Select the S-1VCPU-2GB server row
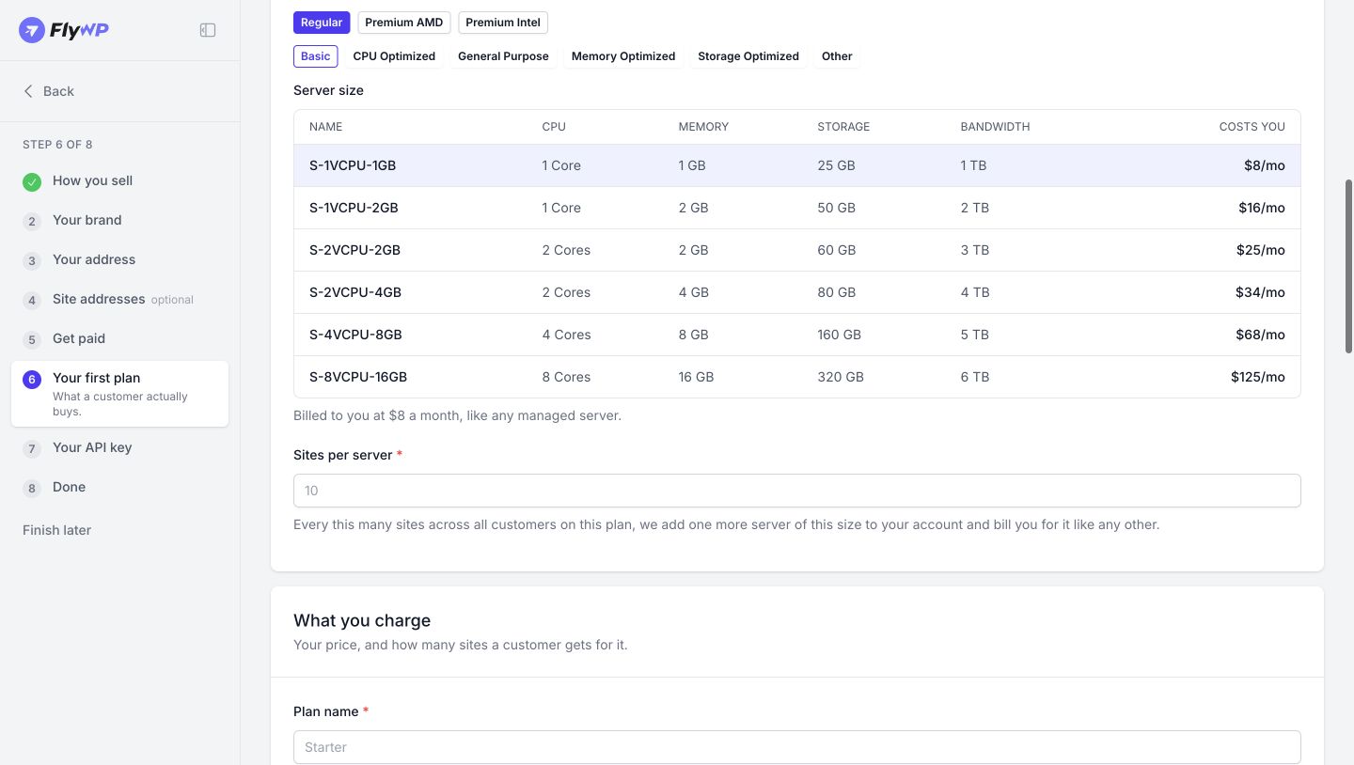 point(797,208)
